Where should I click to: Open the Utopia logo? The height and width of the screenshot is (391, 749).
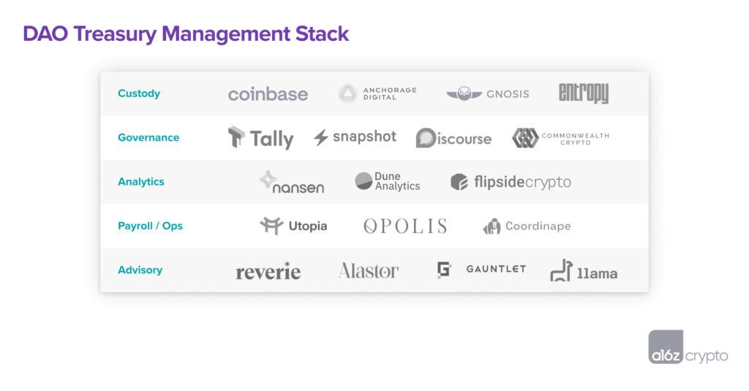coord(293,226)
